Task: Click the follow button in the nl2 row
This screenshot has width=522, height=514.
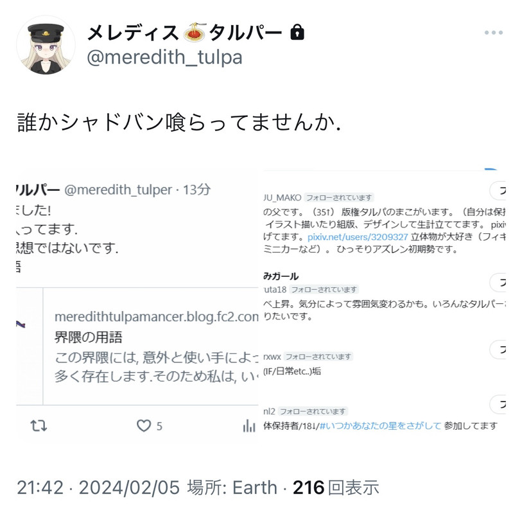Action: [498, 404]
